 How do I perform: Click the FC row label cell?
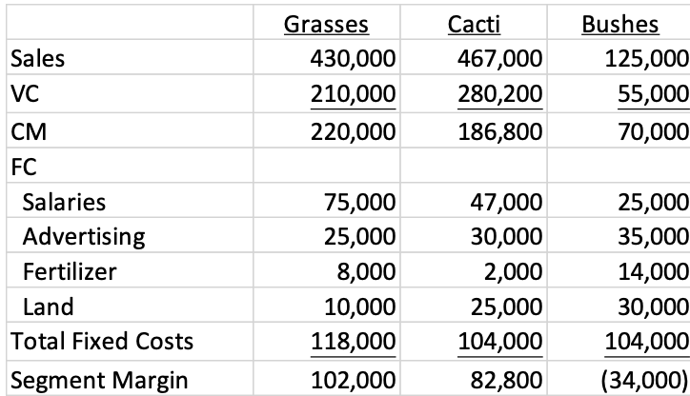pyautogui.click(x=130, y=166)
